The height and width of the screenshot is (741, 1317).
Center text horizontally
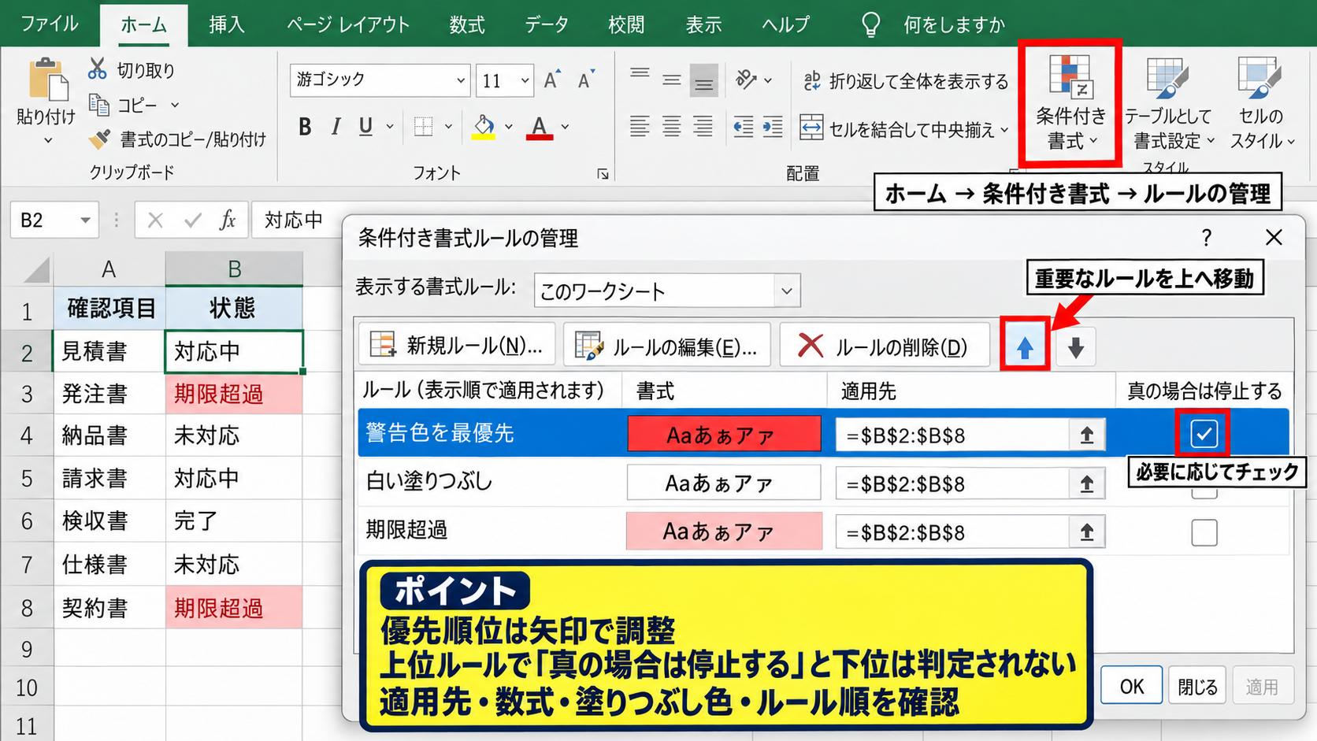pyautogui.click(x=671, y=126)
